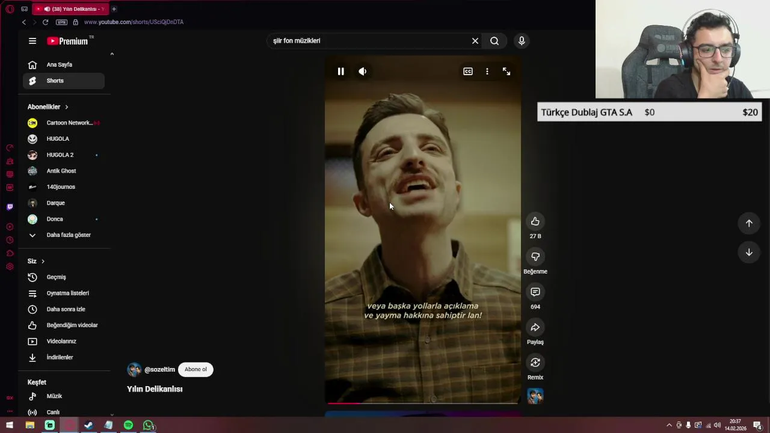Reload the page

point(45,22)
